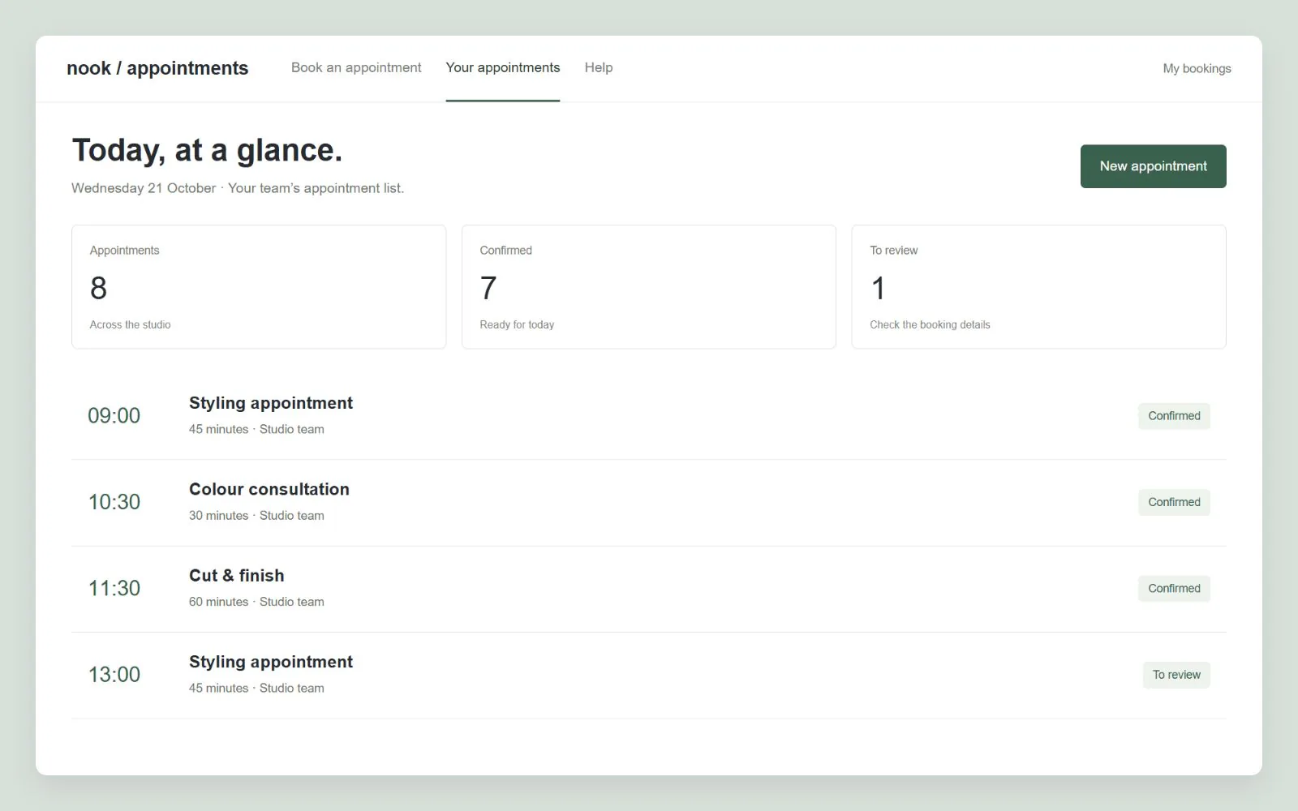
Task: Click 'Check the booking details' caption
Action: tap(930, 324)
